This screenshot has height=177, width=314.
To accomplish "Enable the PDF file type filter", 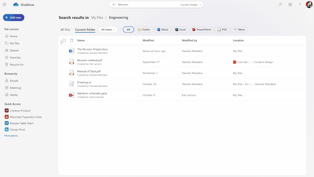I will [222, 30].
